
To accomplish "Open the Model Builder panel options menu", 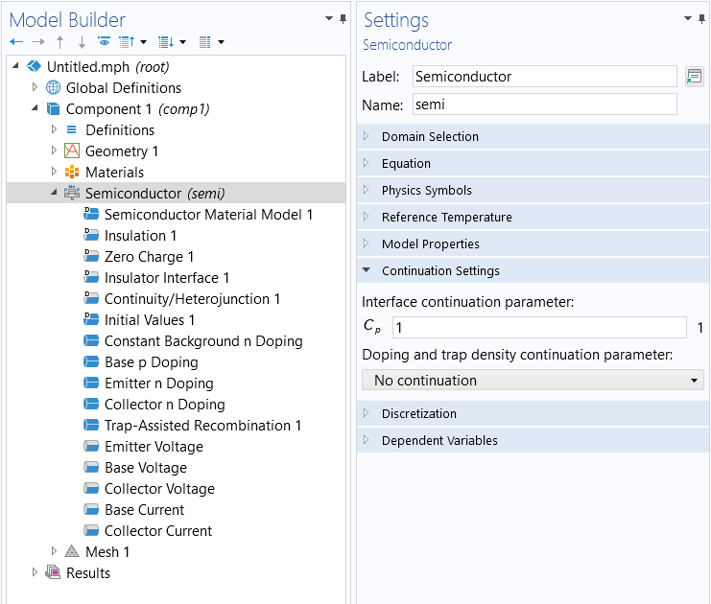I will tap(329, 18).
